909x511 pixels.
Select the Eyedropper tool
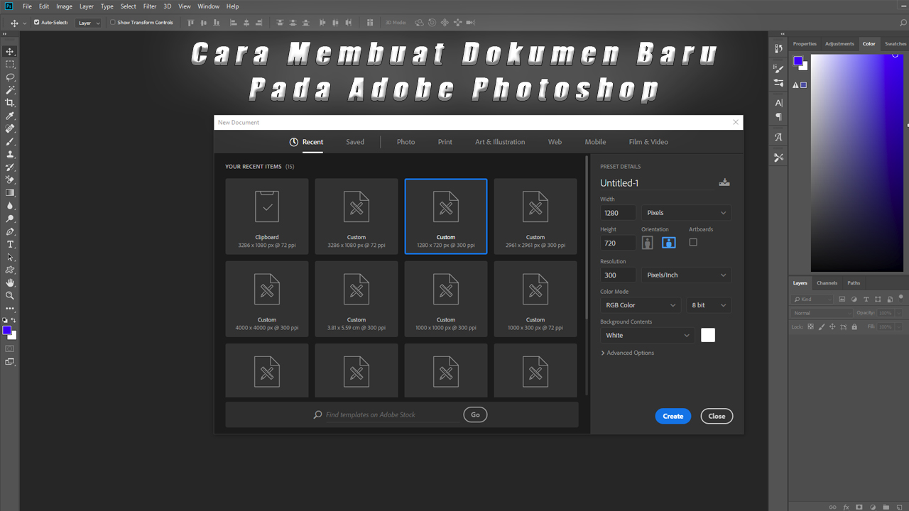10,116
